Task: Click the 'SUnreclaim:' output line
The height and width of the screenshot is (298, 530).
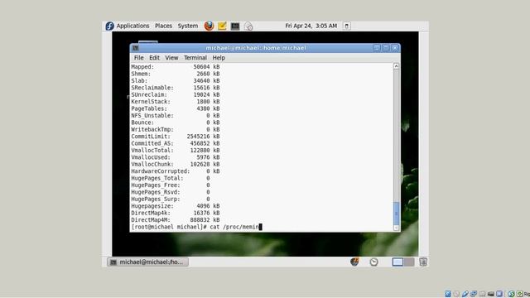Action: [x=176, y=94]
